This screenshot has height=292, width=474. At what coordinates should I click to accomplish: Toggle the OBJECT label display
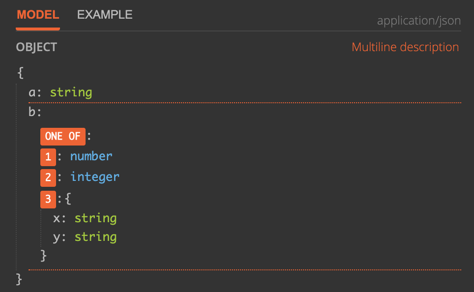36,47
